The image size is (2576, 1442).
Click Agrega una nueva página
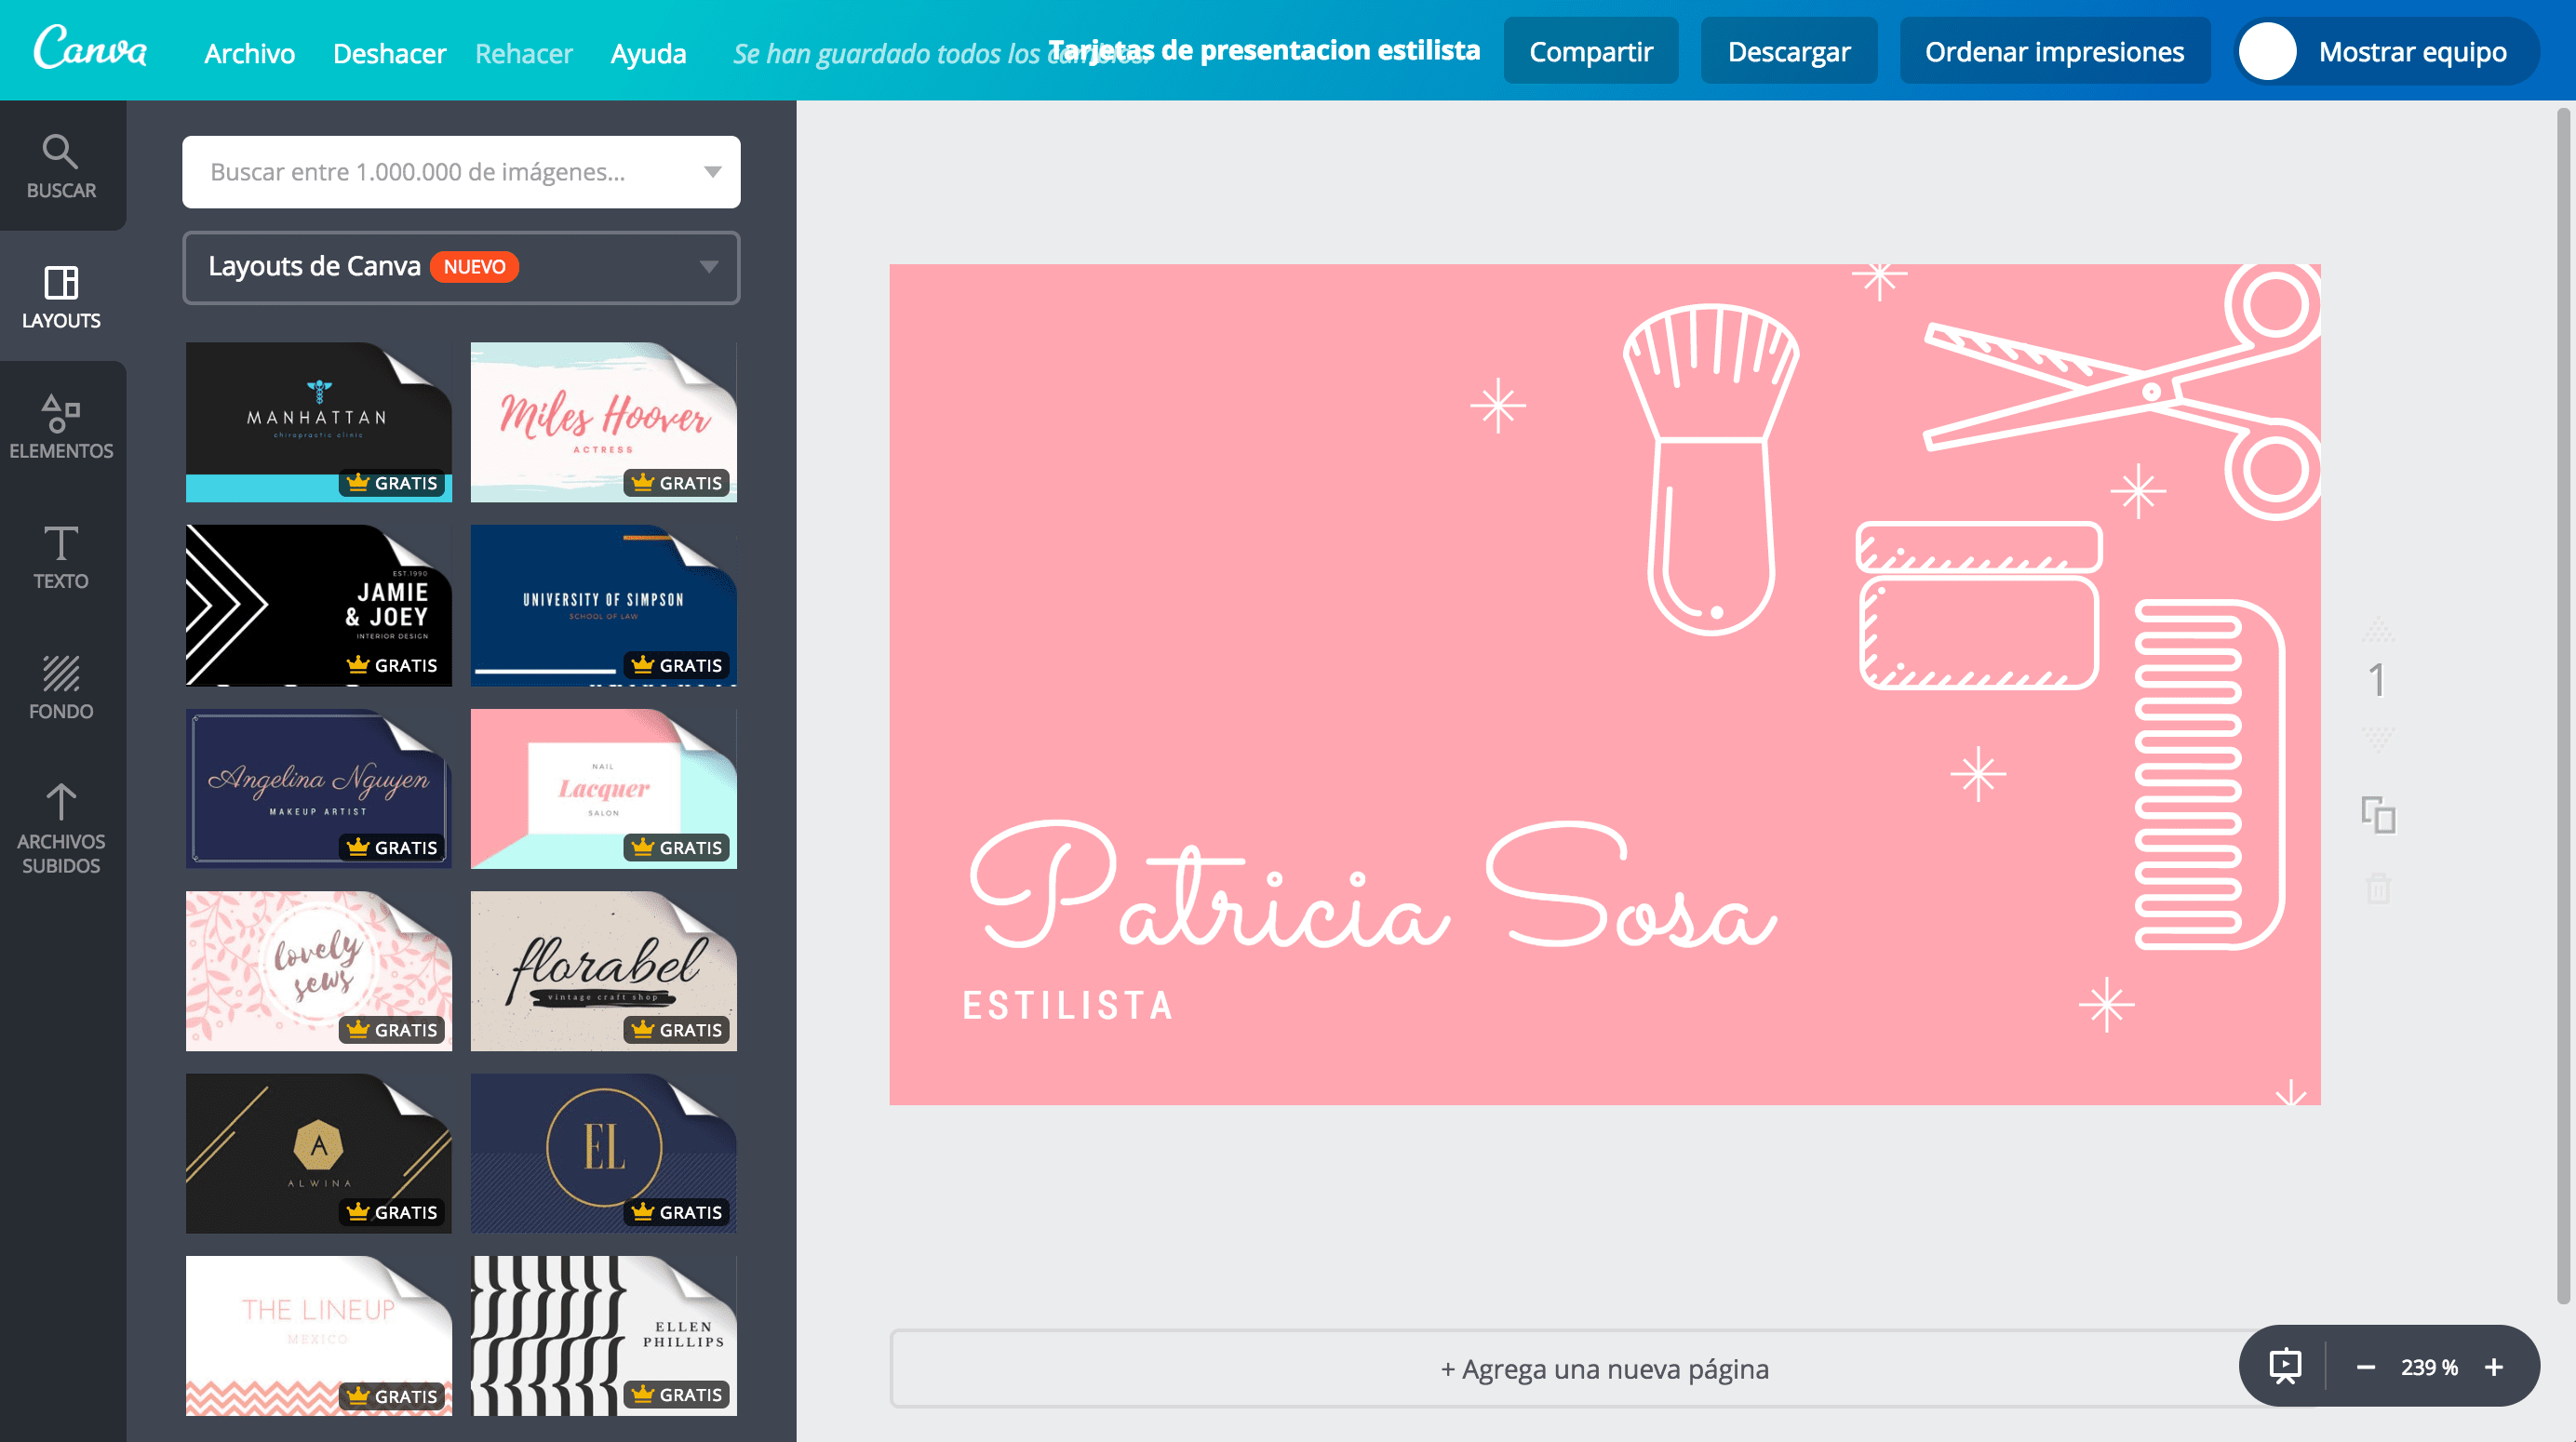(x=1603, y=1368)
